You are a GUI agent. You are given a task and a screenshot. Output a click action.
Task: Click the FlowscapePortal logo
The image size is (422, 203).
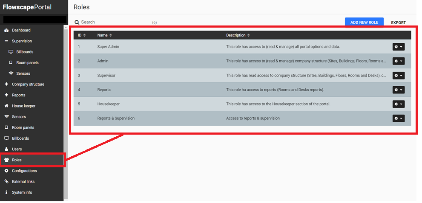pos(27,7)
